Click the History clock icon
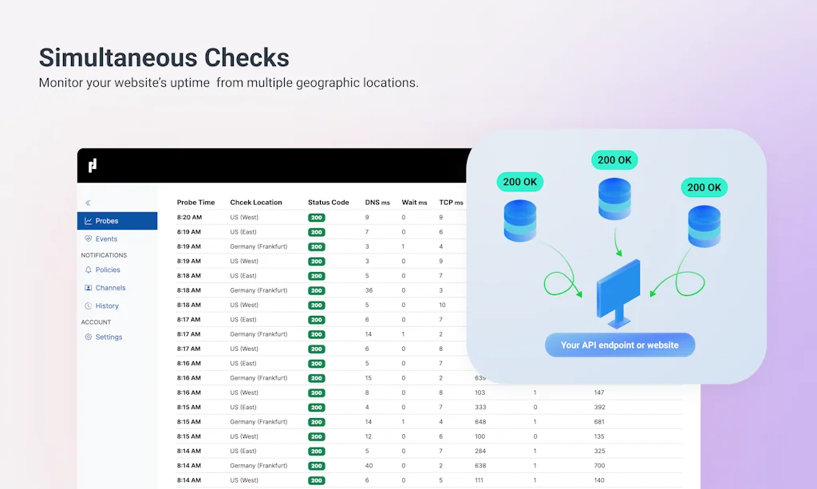The width and height of the screenshot is (817, 489). (88, 306)
